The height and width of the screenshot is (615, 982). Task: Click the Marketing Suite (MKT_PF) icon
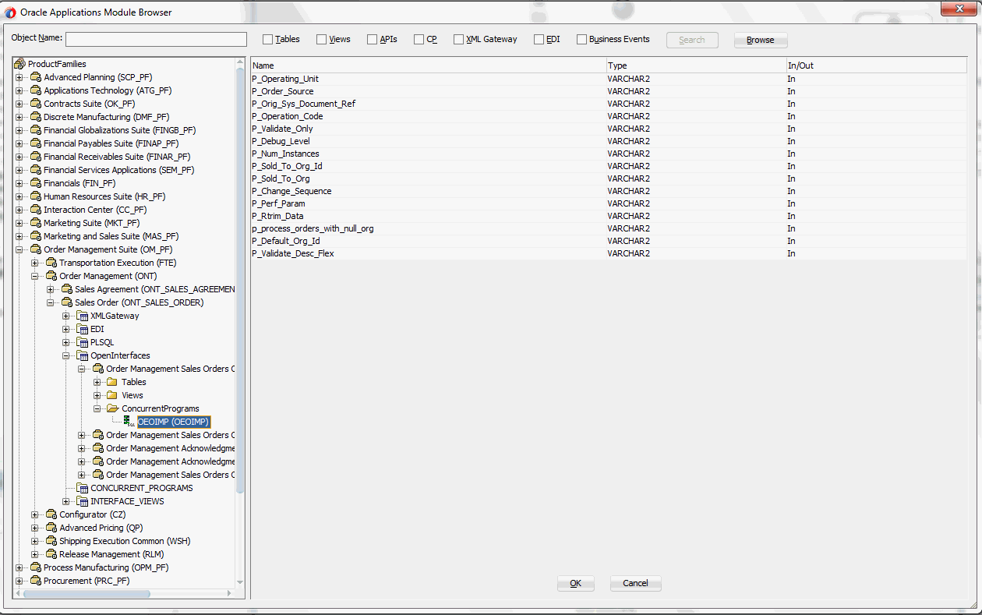pyautogui.click(x=36, y=223)
